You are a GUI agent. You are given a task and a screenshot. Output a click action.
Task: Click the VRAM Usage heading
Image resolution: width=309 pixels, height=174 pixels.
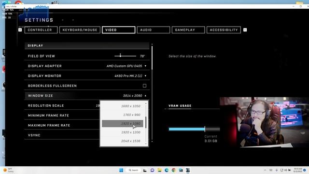(180, 106)
